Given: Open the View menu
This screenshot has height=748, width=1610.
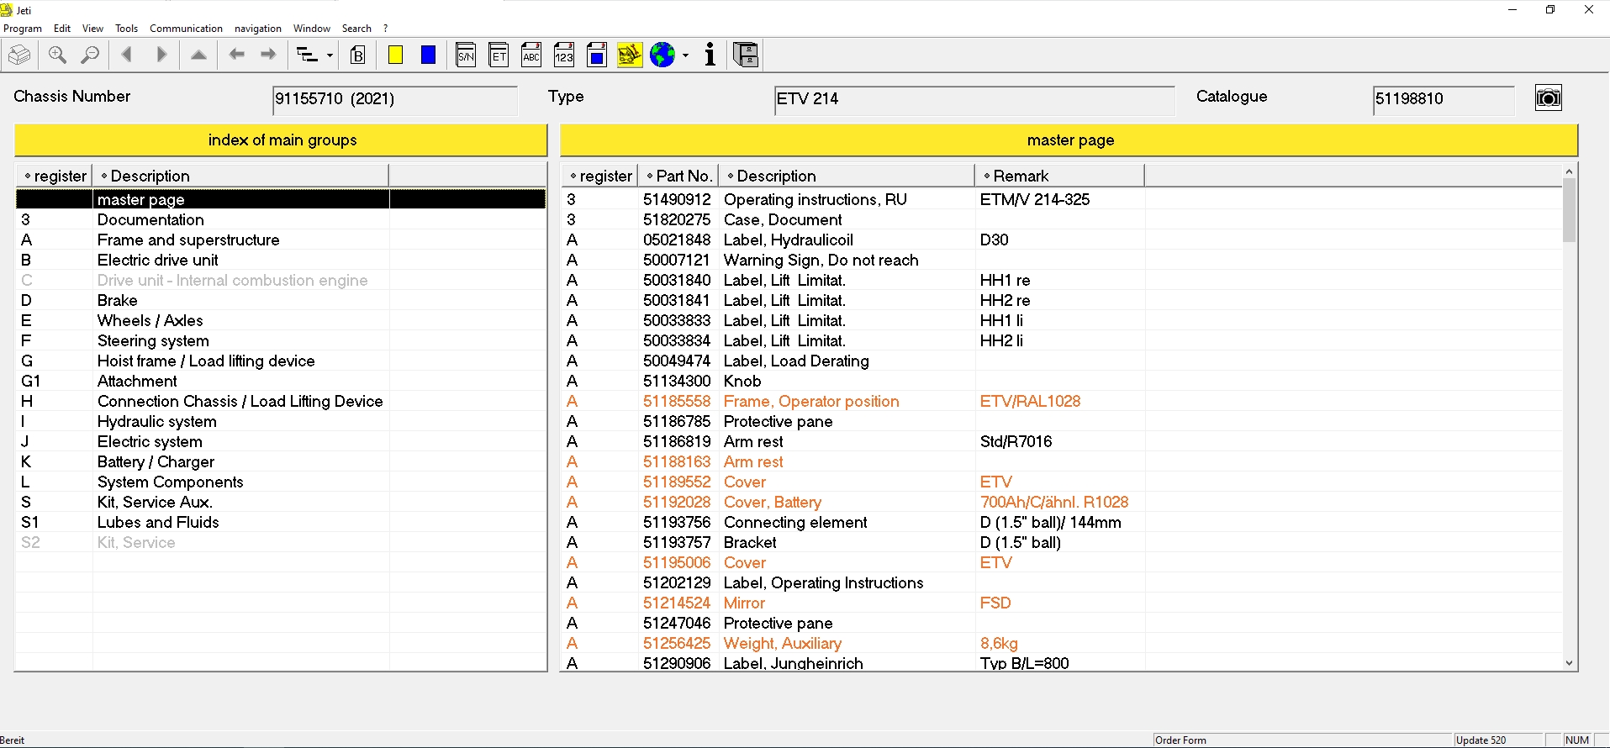Looking at the screenshot, I should pos(92,29).
